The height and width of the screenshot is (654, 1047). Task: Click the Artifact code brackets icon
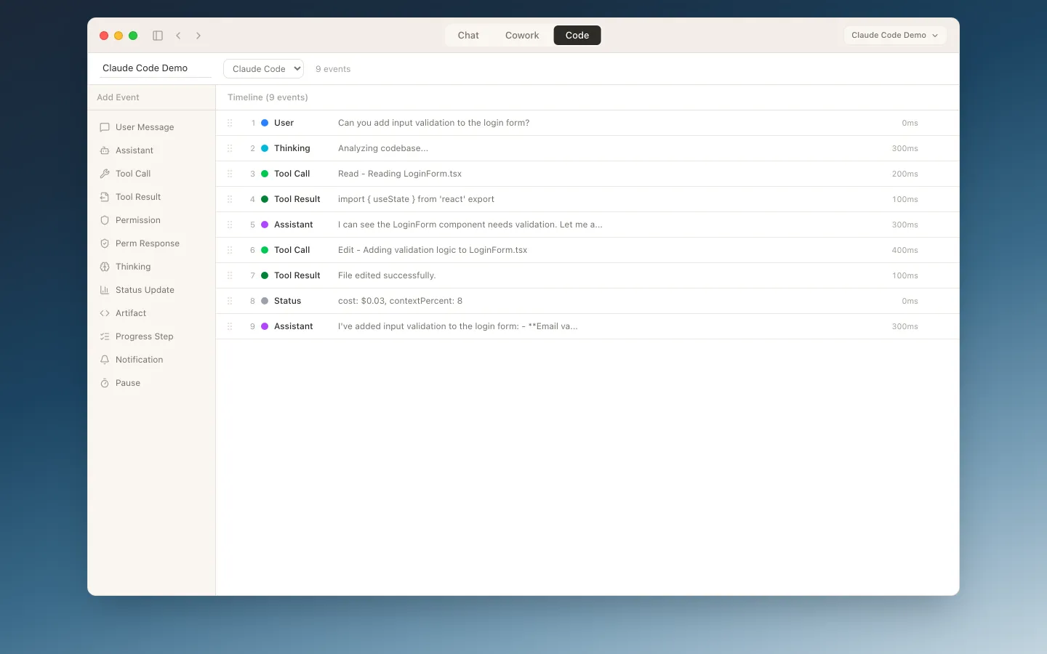point(105,313)
